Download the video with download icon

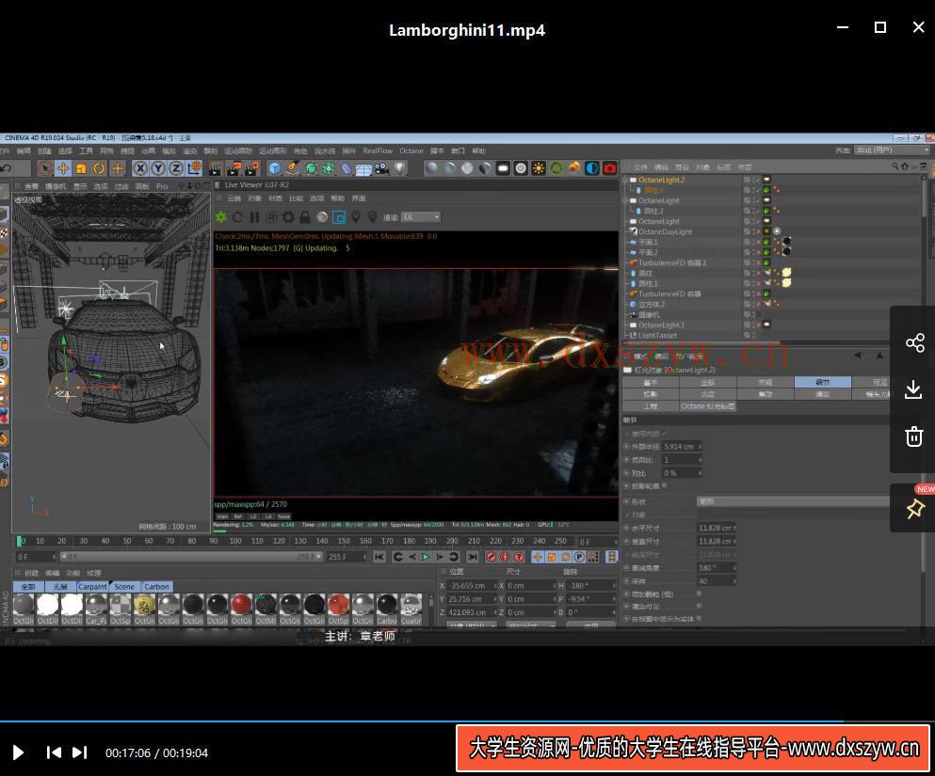(x=914, y=389)
